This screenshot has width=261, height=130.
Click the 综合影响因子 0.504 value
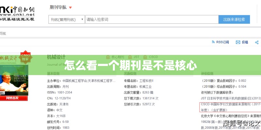(x=242, y=86)
